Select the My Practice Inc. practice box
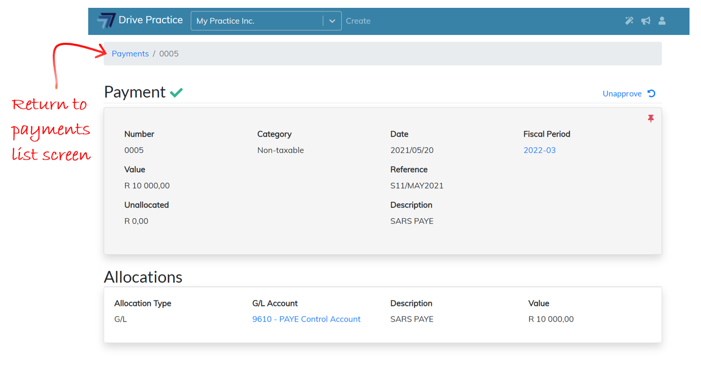The image size is (701, 369). 266,21
